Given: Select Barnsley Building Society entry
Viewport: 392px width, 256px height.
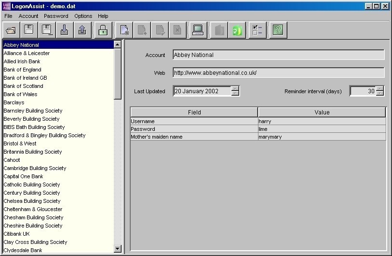Looking at the screenshot, I should coord(58,111).
